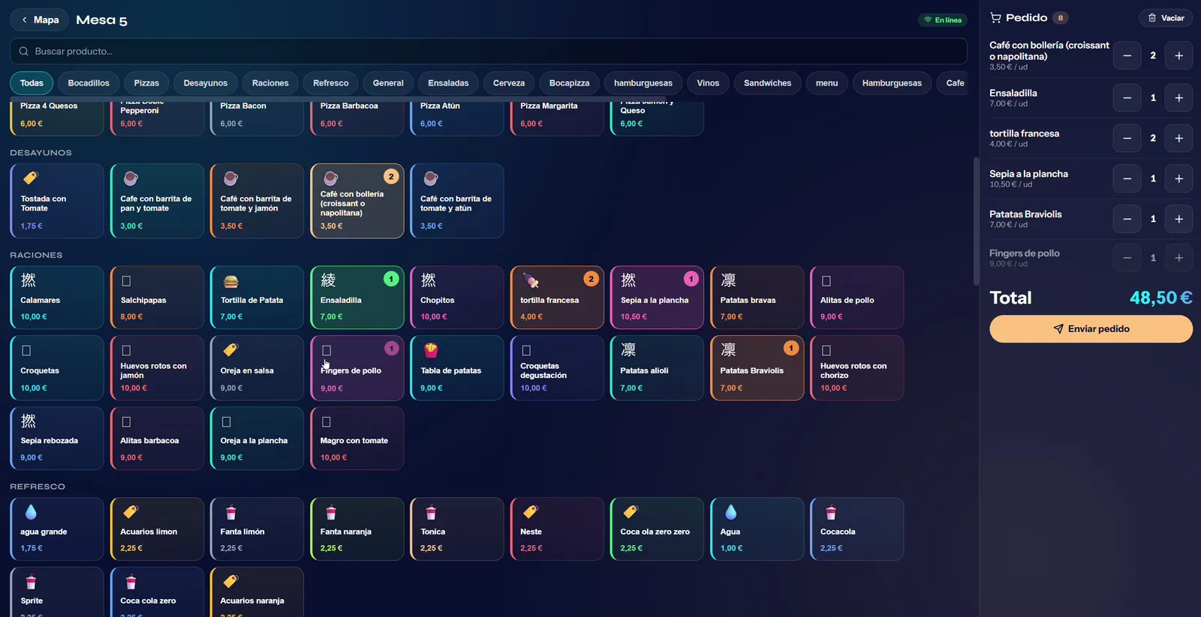Open the Cerveza category tab
Screen dimensions: 1201x617
pos(509,83)
